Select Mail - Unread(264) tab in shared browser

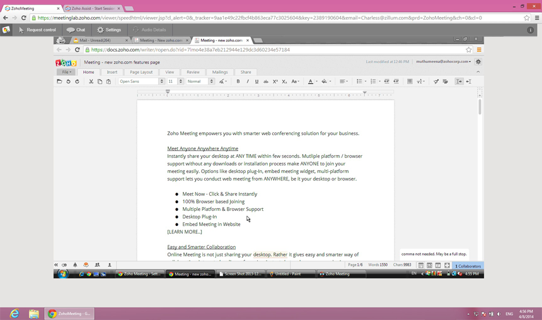(x=100, y=40)
